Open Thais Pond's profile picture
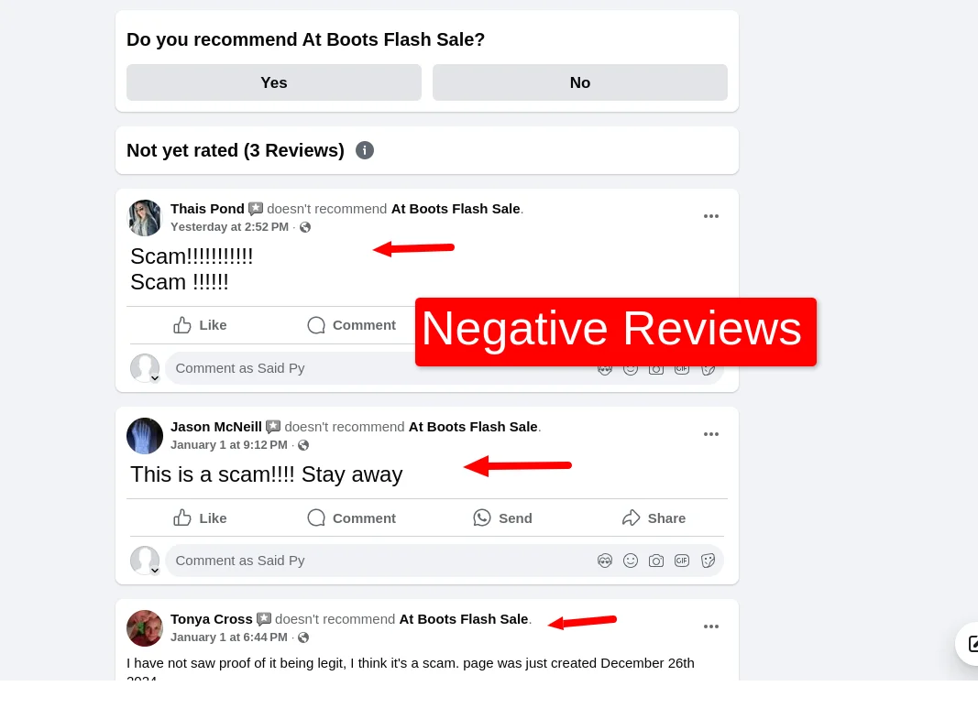This screenshot has width=978, height=719. click(145, 218)
